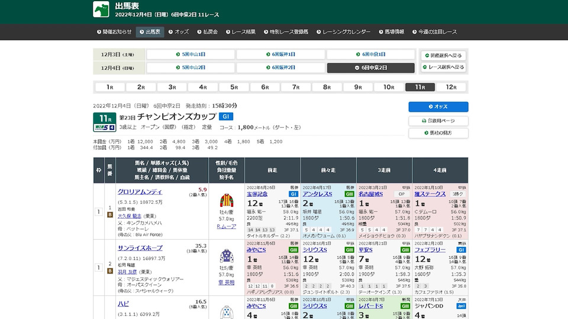The height and width of the screenshot is (319, 568).
Task: Open 今週の注目レース menu item
Action: click(x=434, y=32)
